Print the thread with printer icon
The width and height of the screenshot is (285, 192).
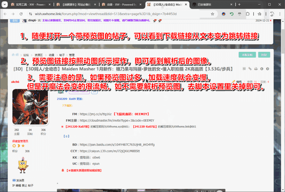coord(256,69)
